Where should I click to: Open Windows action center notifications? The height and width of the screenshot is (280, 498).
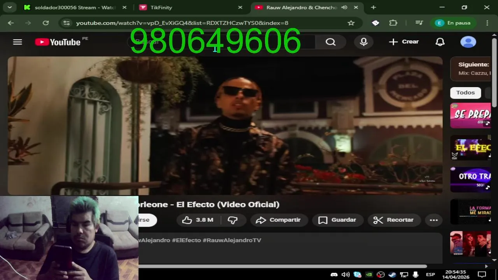(x=482, y=275)
